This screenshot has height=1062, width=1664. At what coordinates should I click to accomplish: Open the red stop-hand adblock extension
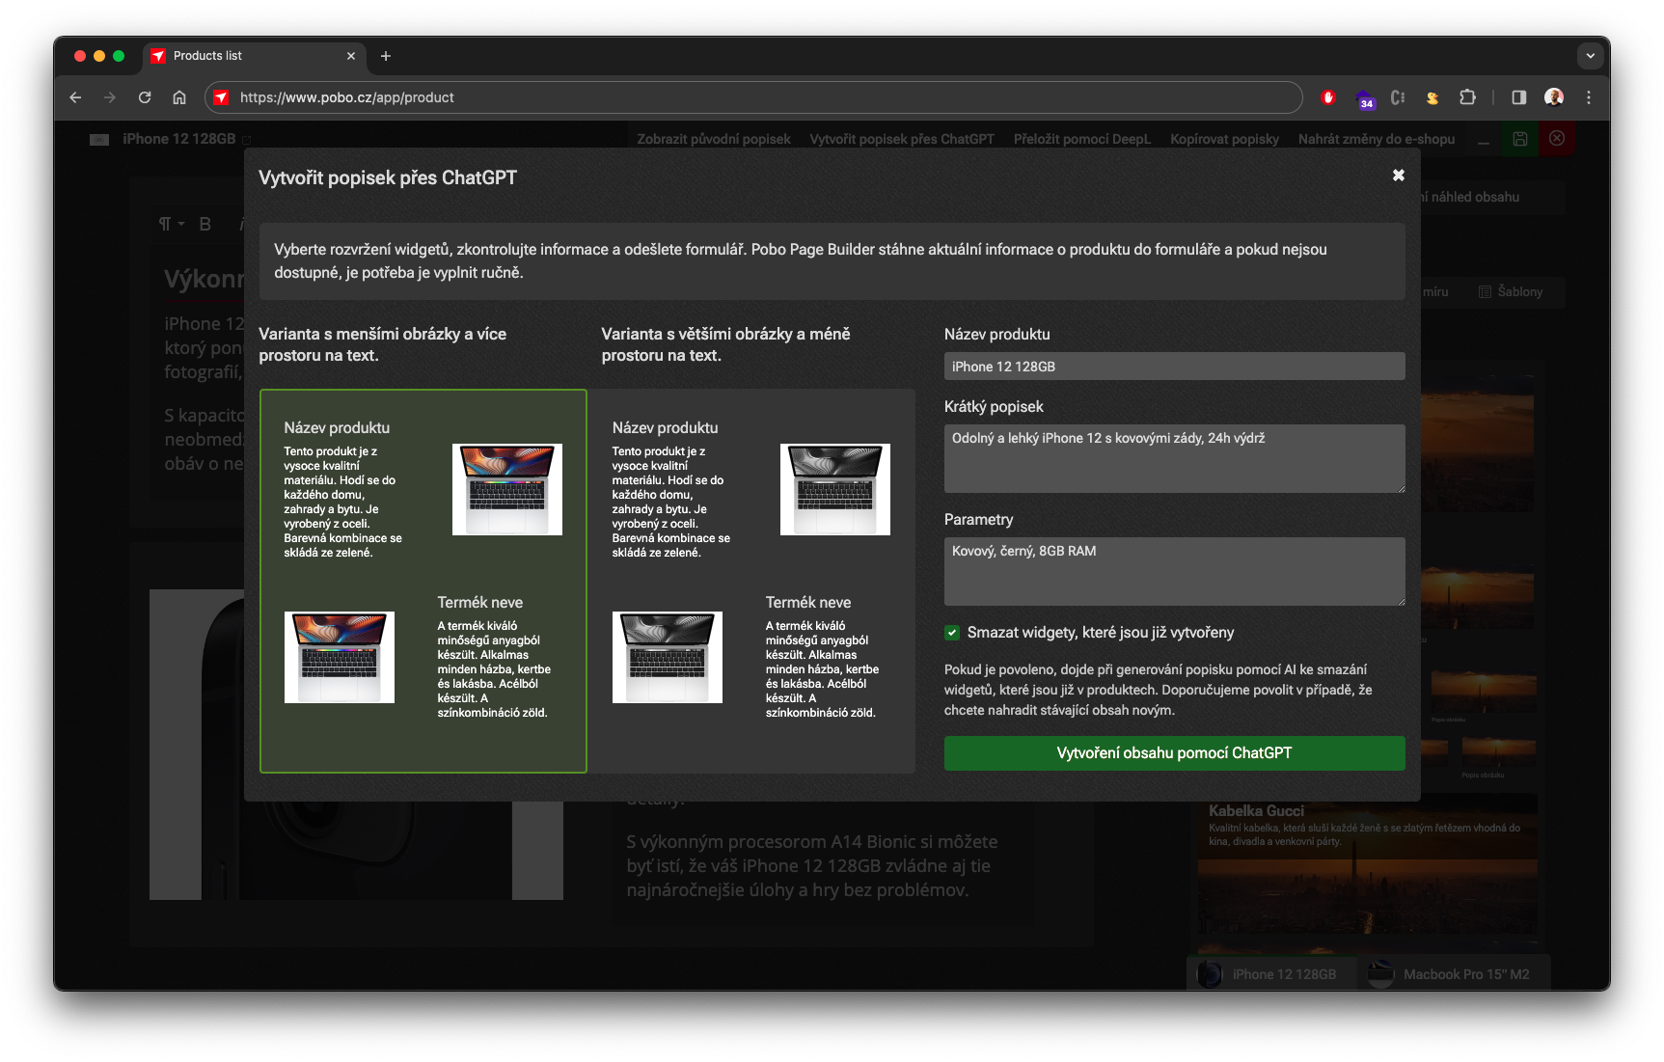1328,97
